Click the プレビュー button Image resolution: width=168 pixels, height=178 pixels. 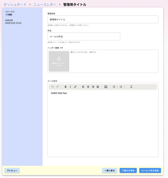coord(12,170)
